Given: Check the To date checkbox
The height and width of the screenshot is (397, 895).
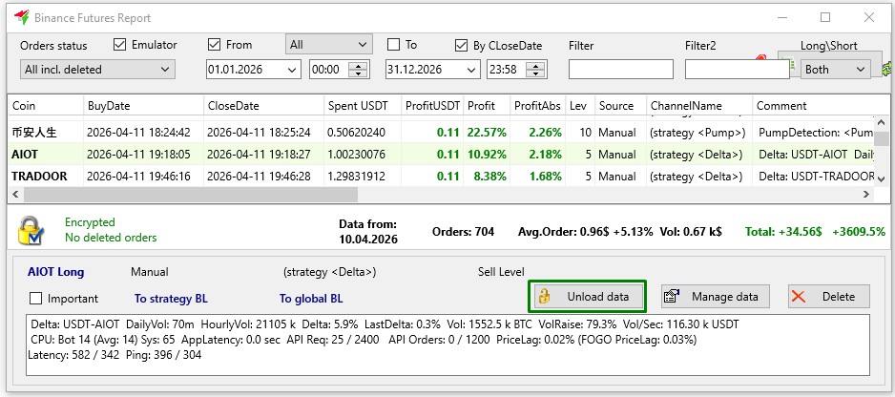Looking at the screenshot, I should [x=393, y=45].
